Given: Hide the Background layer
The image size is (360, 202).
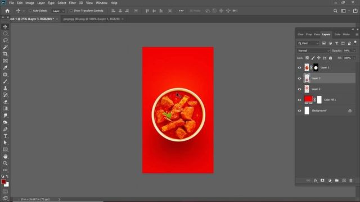Looking at the screenshot, I should click(299, 111).
